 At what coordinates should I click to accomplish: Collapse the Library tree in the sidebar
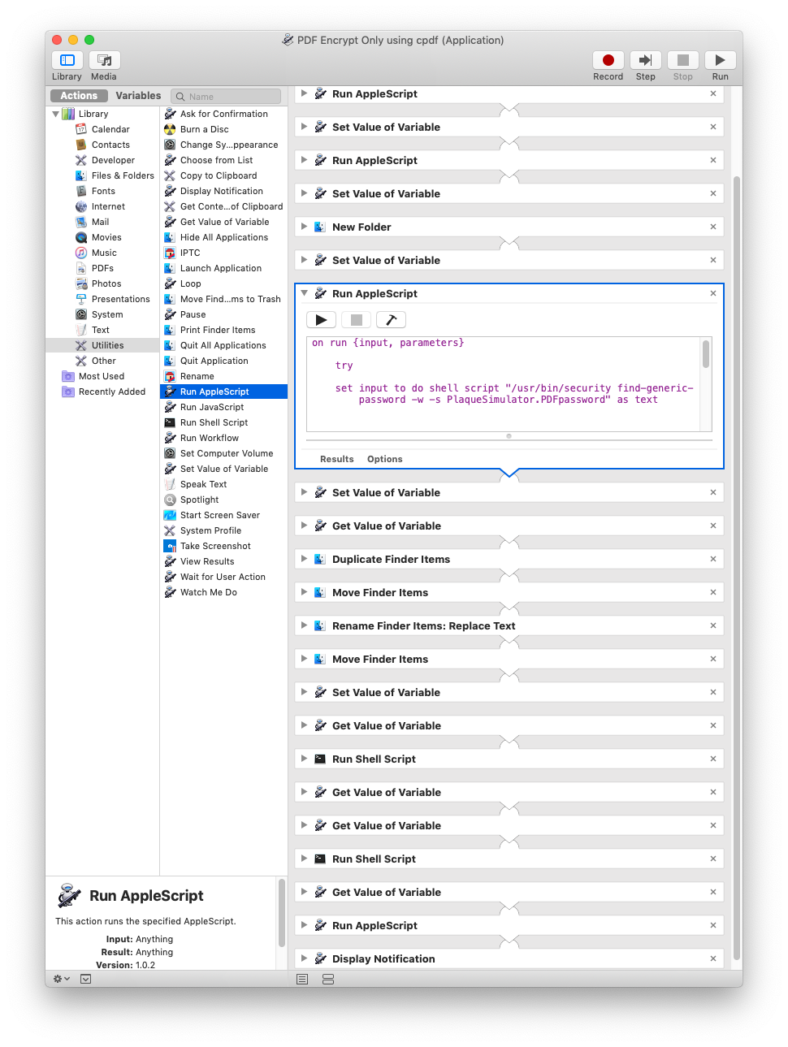pyautogui.click(x=55, y=114)
